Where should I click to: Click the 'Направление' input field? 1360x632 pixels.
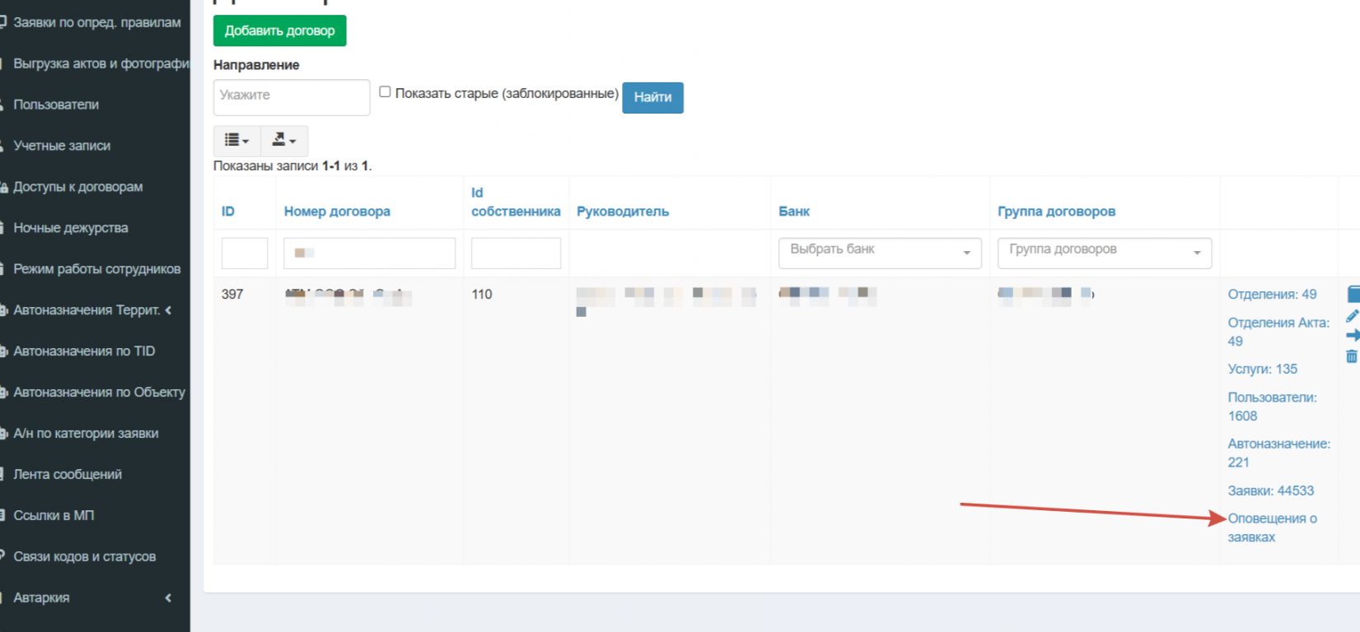point(291,97)
